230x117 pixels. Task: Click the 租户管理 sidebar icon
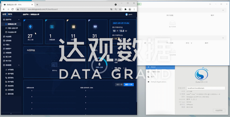[x=6, y=74]
